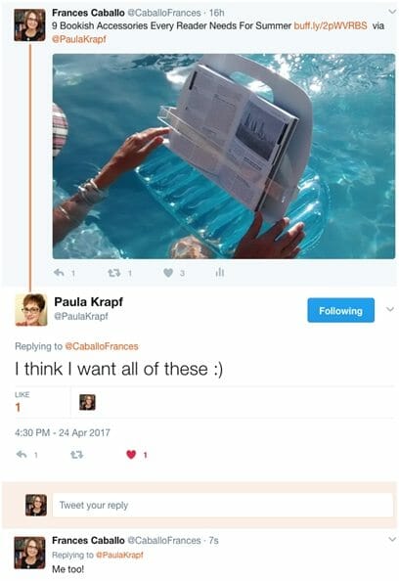
Task: Expand the chevron on the Me too! reply
Action: [x=392, y=540]
